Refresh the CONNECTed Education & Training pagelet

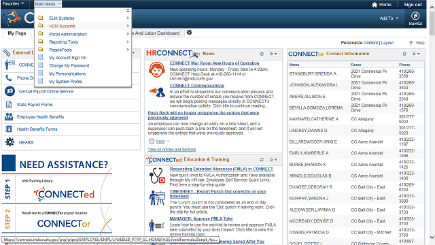click(x=262, y=160)
